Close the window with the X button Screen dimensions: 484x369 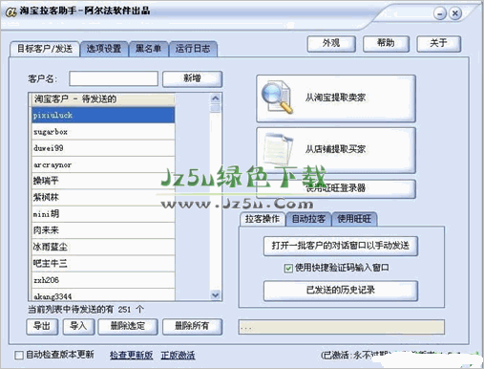[455, 13]
